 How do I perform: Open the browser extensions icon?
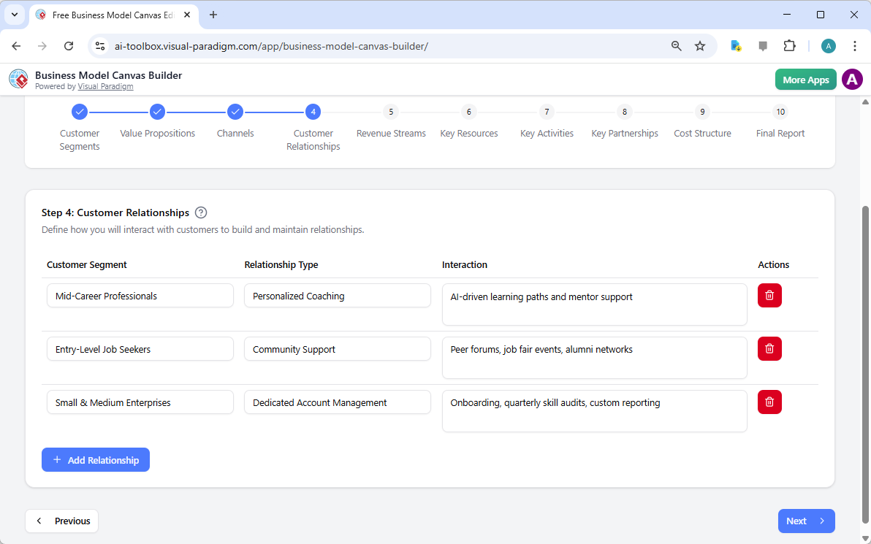pyautogui.click(x=790, y=45)
